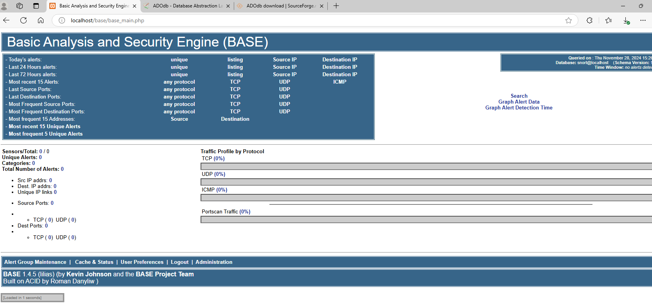Open the Search link

point(519,96)
